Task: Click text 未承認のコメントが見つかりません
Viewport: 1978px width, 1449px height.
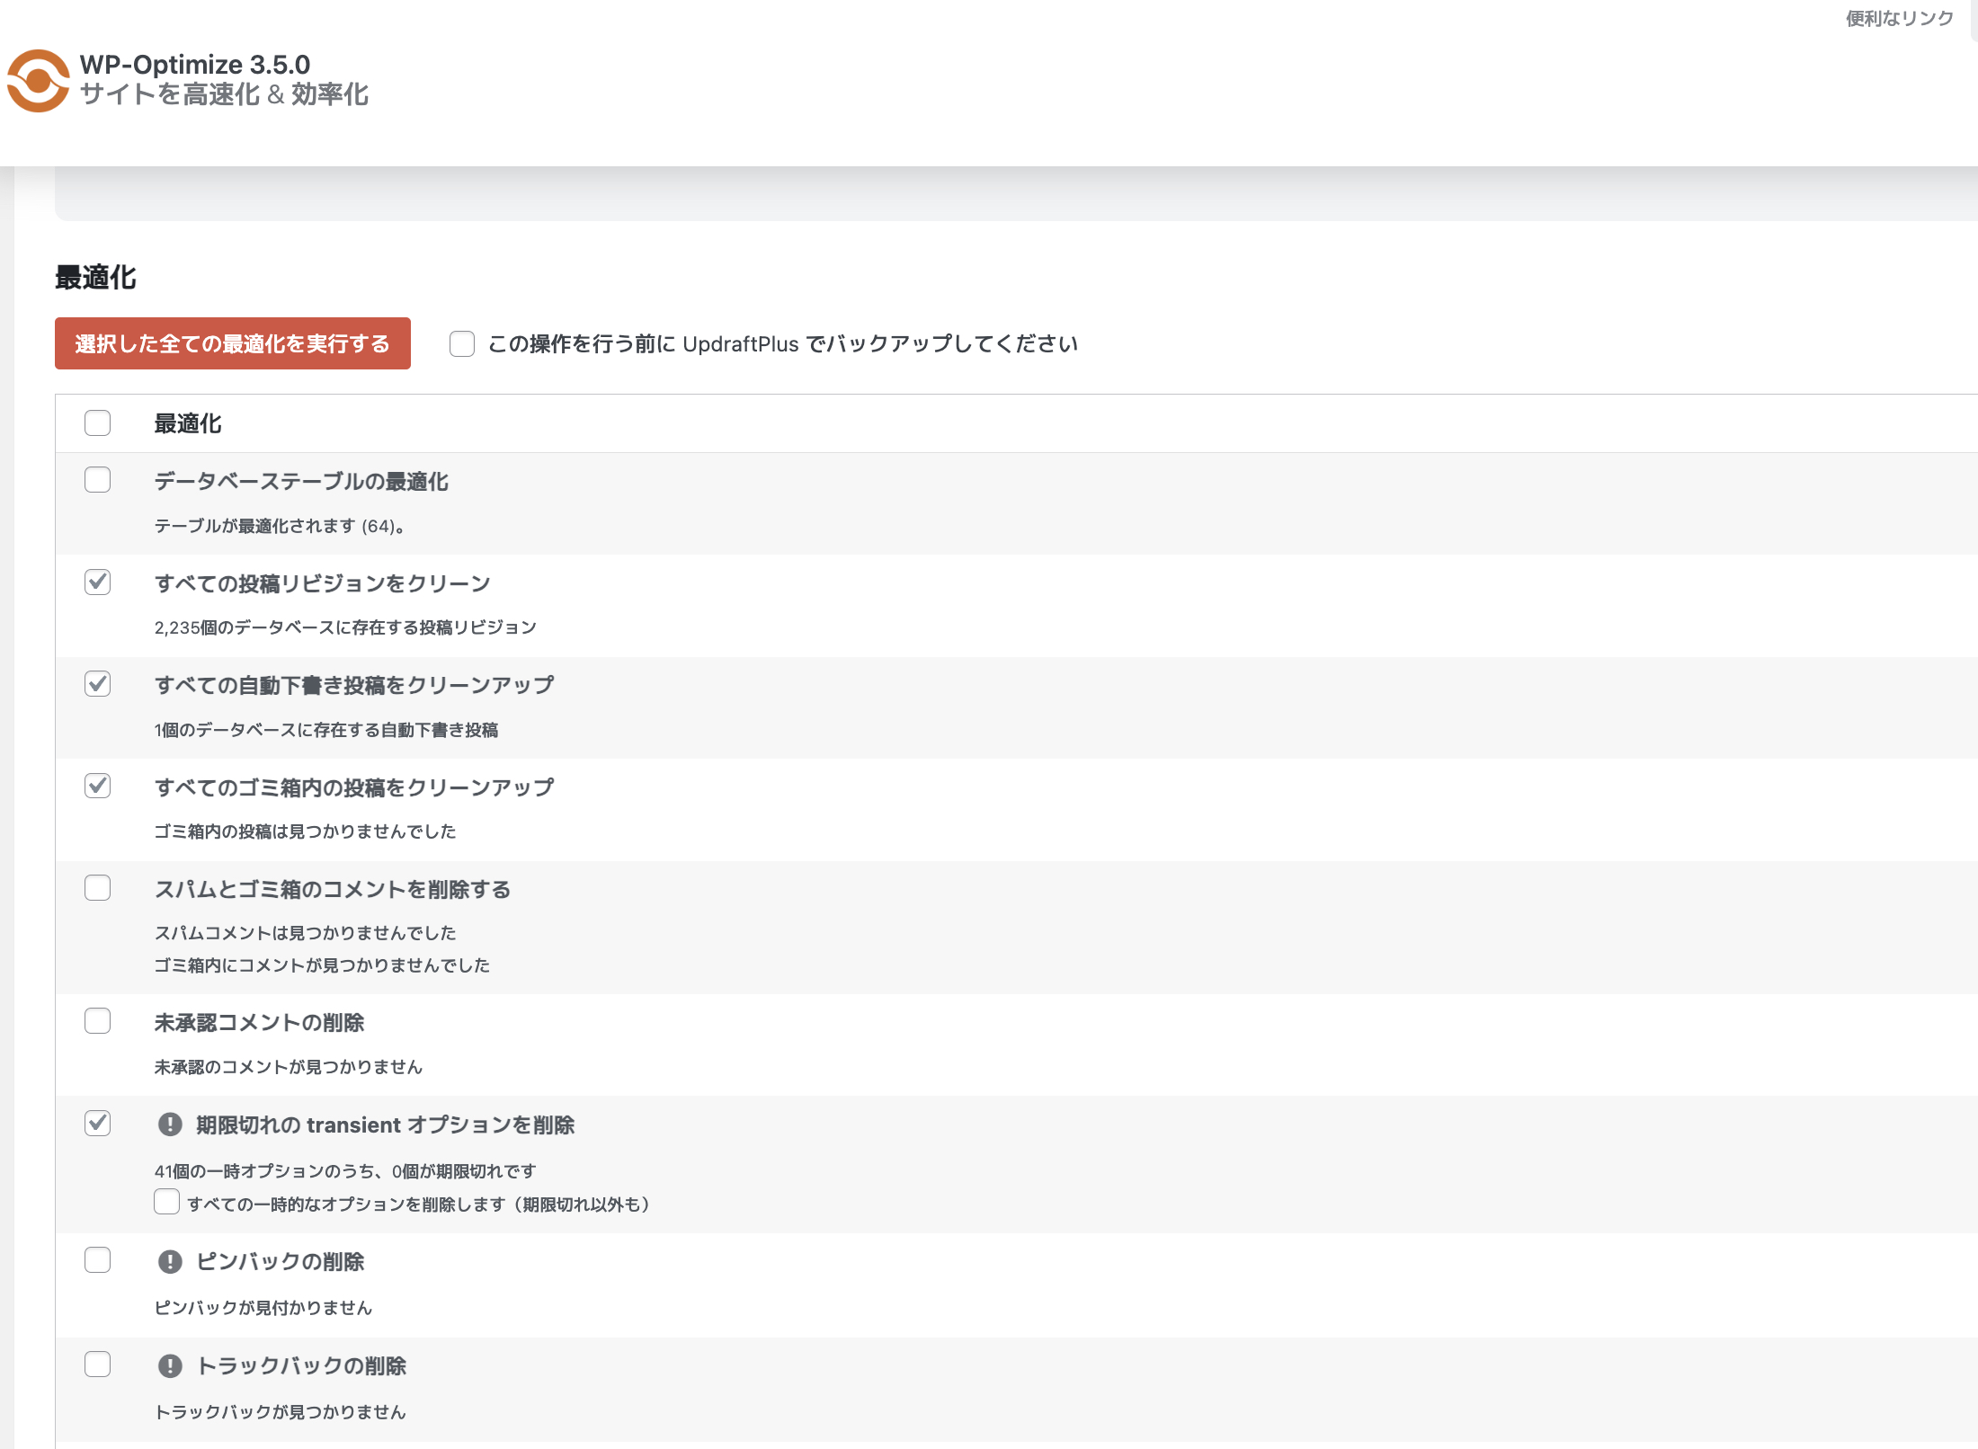Action: tap(289, 1067)
